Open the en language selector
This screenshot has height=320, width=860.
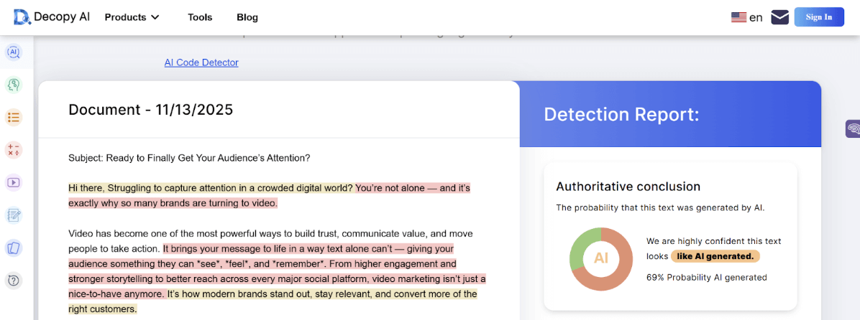point(756,17)
